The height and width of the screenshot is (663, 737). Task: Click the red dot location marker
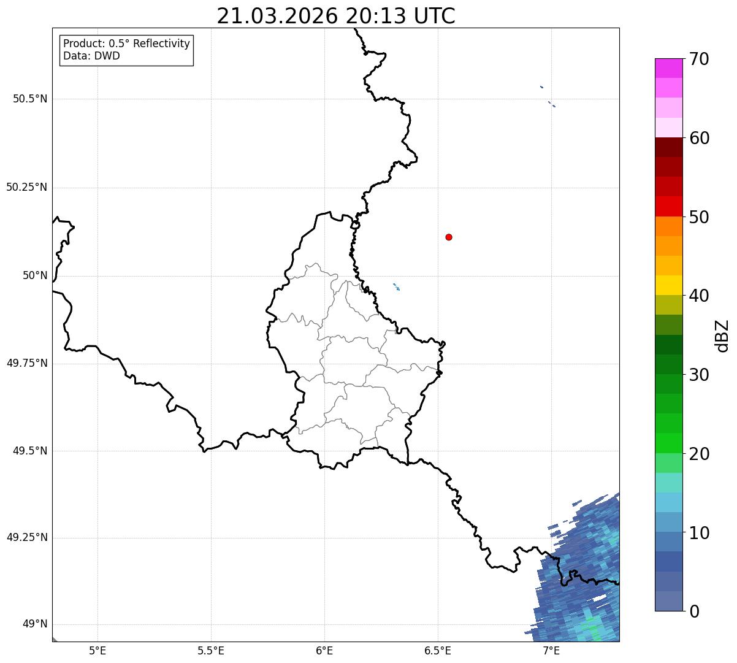[x=449, y=237]
